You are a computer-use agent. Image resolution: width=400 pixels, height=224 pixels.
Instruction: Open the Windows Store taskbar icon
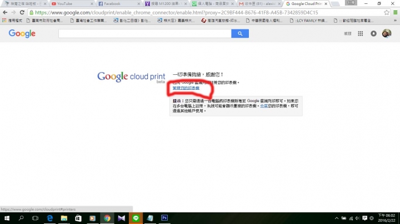[x=78, y=218]
